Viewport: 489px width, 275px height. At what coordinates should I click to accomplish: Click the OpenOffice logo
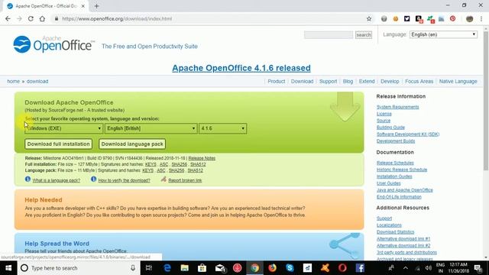[53, 44]
